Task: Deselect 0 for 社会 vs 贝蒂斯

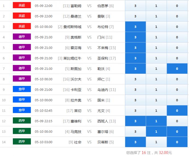Action: tap(177, 142)
